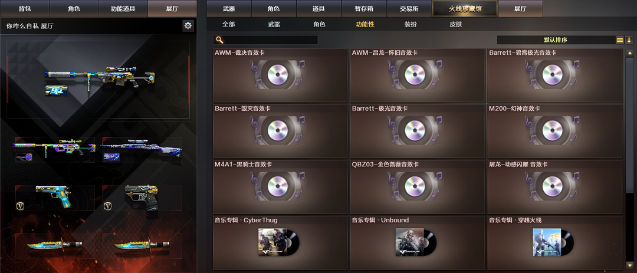Open the 背包 tab on left panel
Image resolution: width=637 pixels, height=273 pixels.
click(x=25, y=8)
